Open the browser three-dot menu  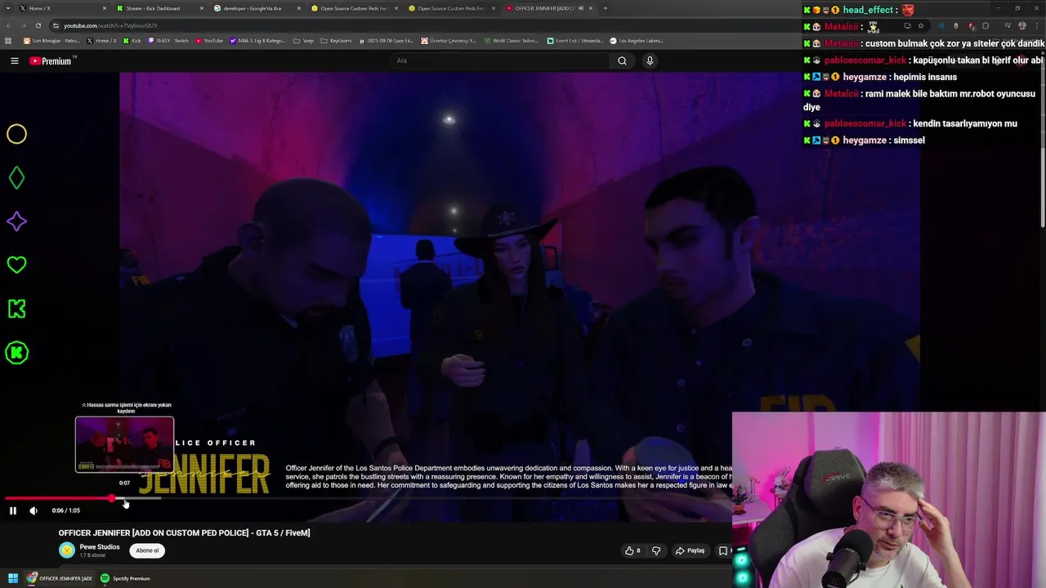coord(1037,25)
